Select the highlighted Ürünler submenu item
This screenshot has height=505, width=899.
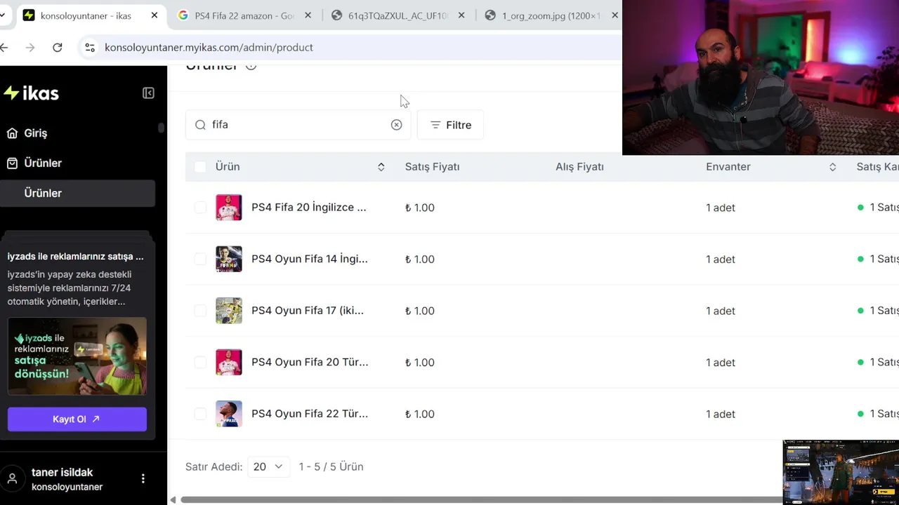(77, 193)
